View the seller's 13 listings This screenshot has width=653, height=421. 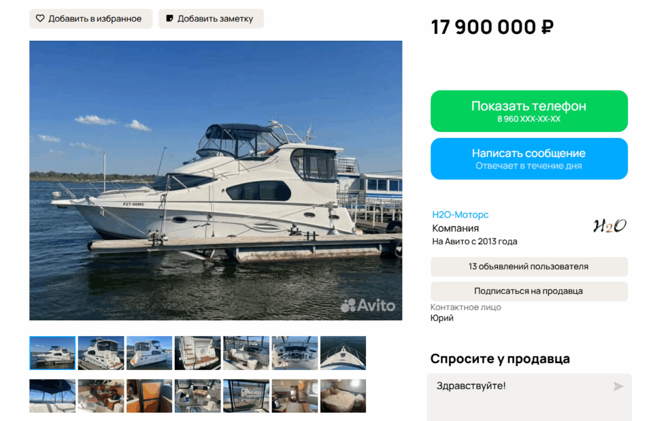coord(529,267)
